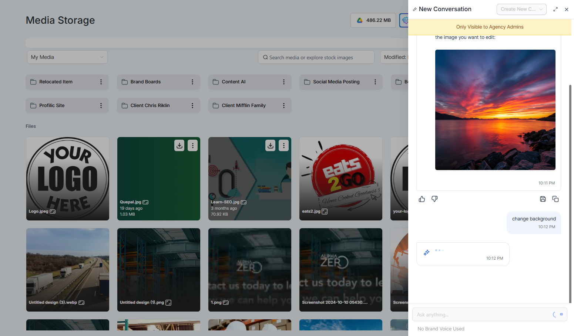Click the image-type icon beside Logo.jpeg
Viewport: 574px width, 336px height.
click(x=53, y=212)
